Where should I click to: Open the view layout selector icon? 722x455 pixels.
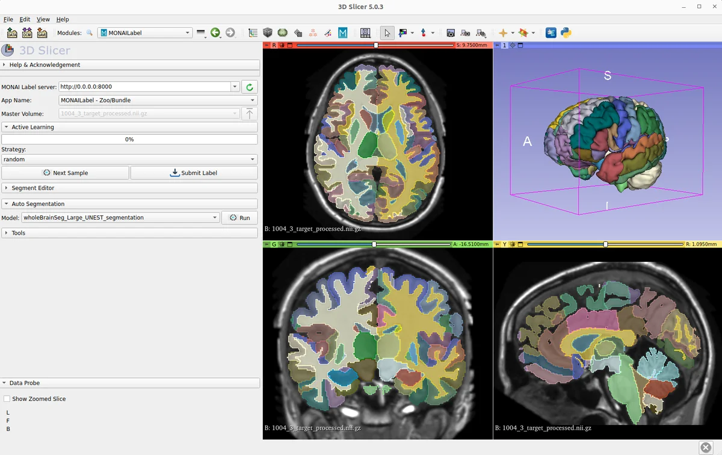365,33
